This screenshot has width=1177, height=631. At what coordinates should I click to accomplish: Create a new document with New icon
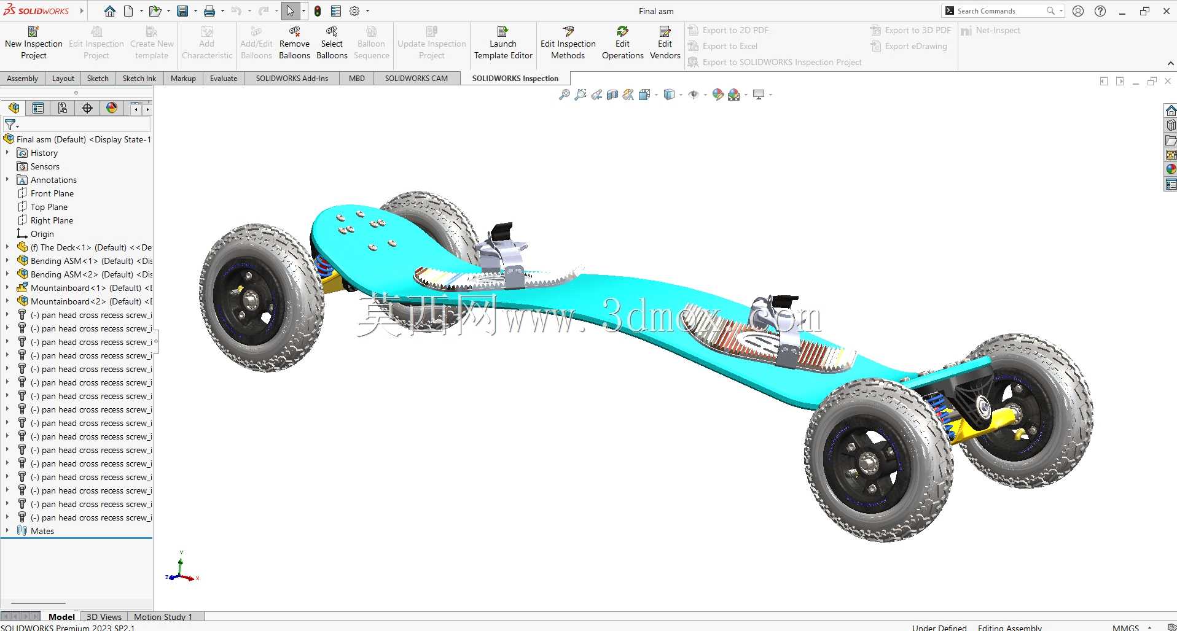(x=128, y=11)
